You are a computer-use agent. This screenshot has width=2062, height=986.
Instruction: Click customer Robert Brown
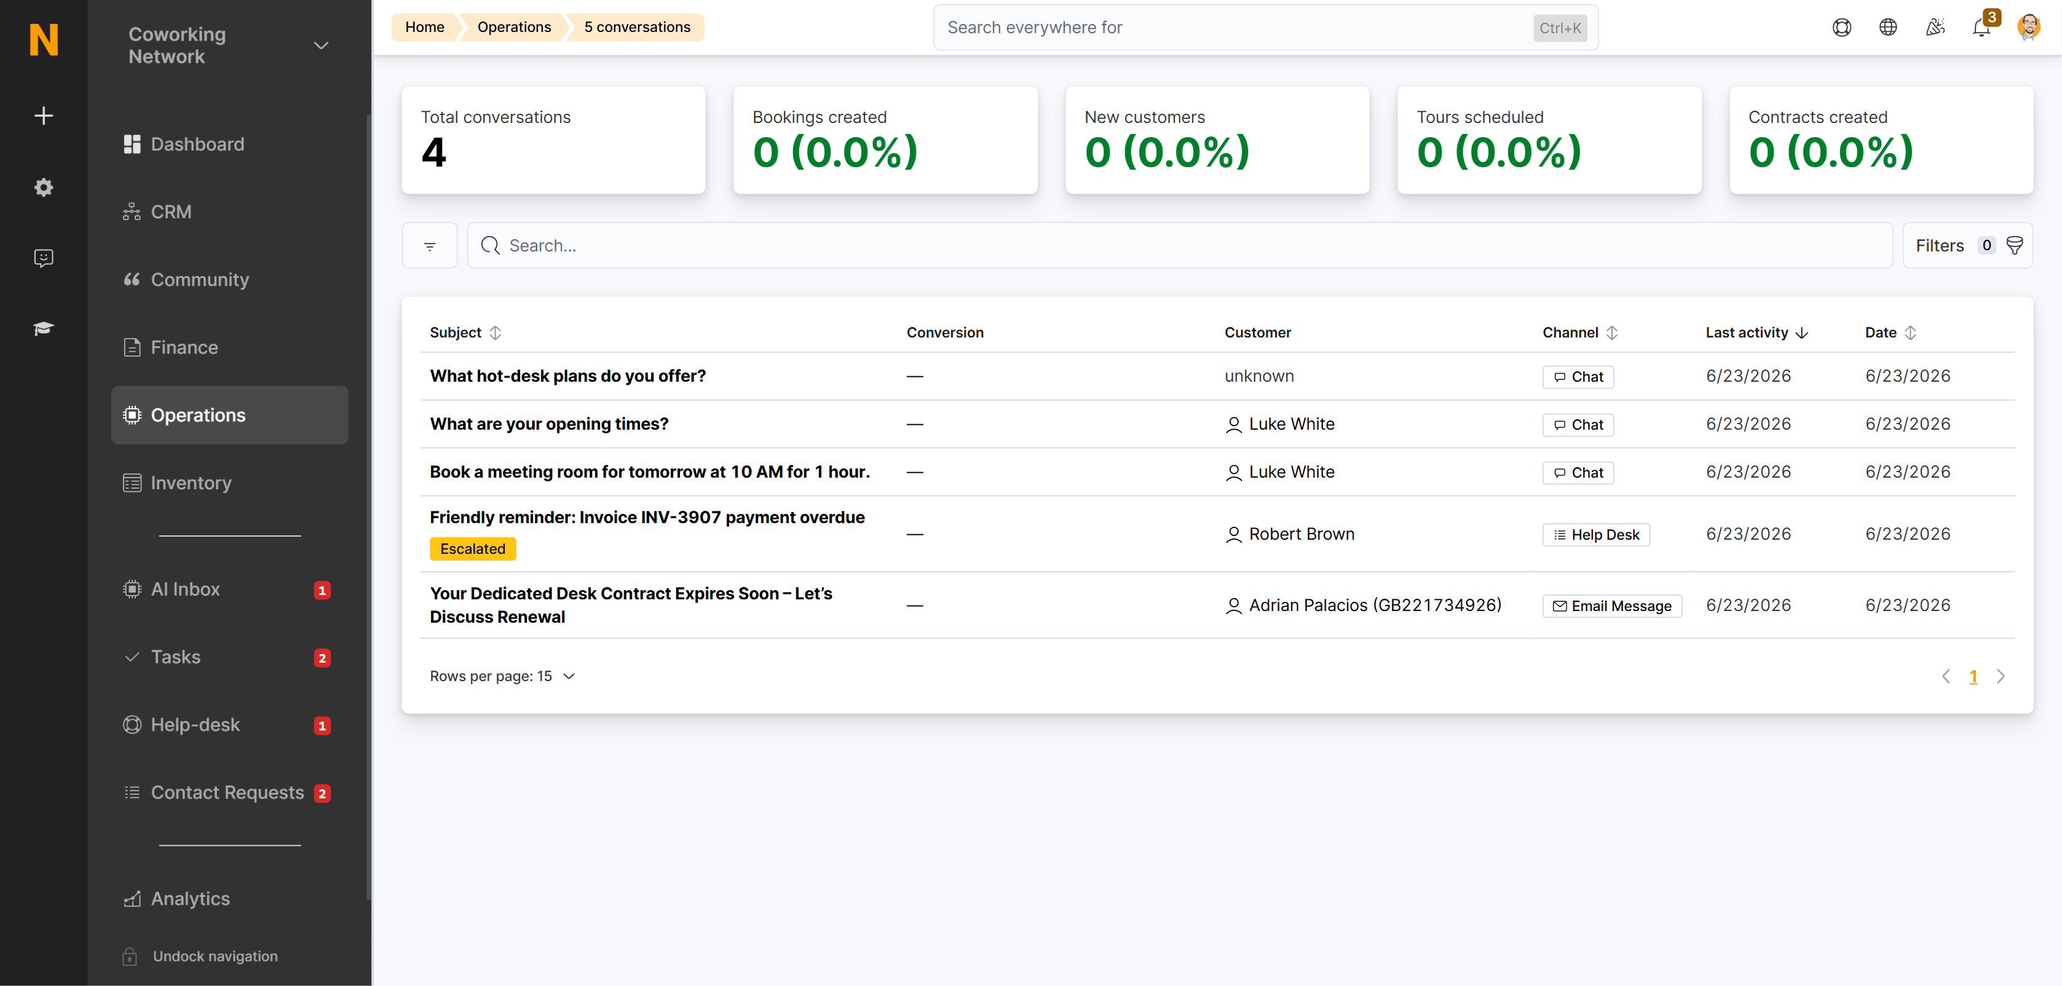click(x=1302, y=535)
